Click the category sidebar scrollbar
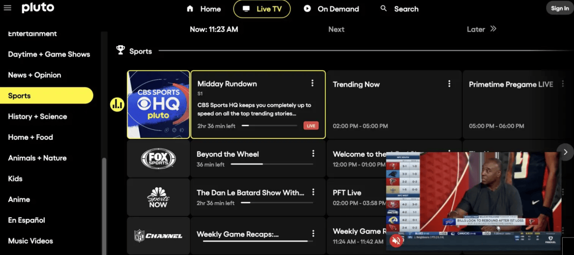This screenshot has height=255, width=574. pyautogui.click(x=104, y=202)
